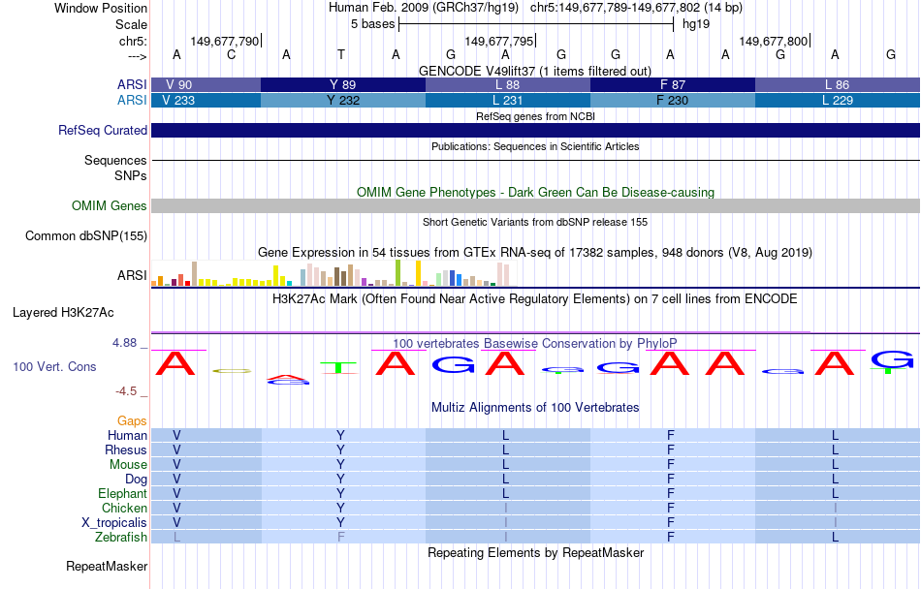Click the Dog species label
Image resolution: width=921 pixels, height=589 pixels.
point(137,479)
